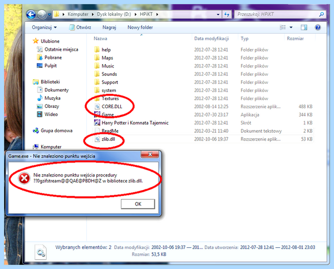
Task: Click the dialog title Game.exe - Nie znaleziono punktu wejścia
Action: (x=52, y=156)
